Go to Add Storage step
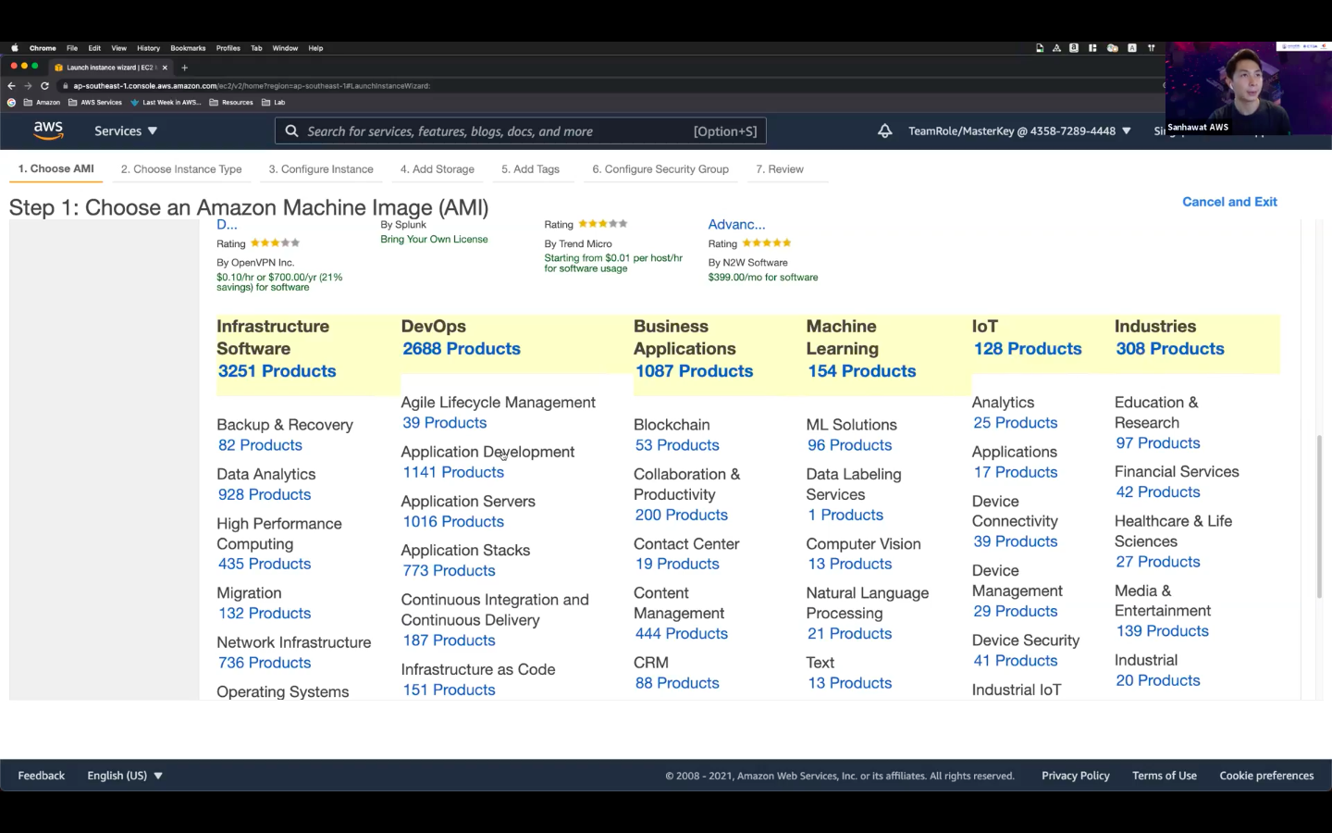1332x833 pixels. tap(438, 169)
